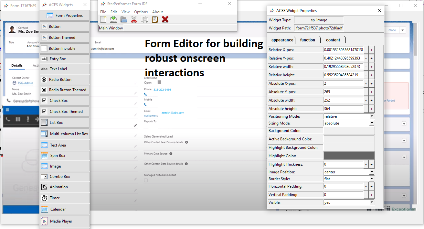The image size is (424, 229).
Task: Pick the Calendar widget
Action: tap(65, 209)
